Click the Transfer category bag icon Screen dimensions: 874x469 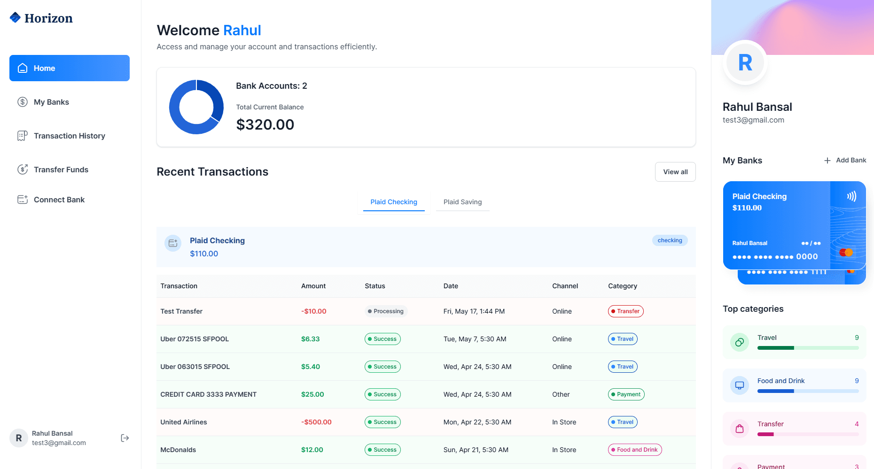click(x=740, y=429)
